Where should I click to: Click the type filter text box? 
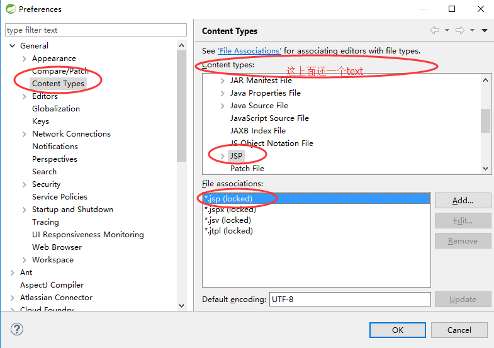pyautogui.click(x=96, y=30)
